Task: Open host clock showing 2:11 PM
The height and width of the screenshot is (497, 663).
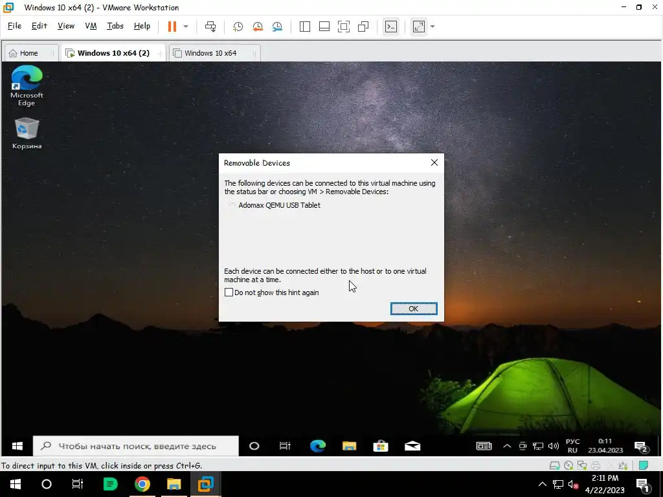Action: [x=605, y=484]
